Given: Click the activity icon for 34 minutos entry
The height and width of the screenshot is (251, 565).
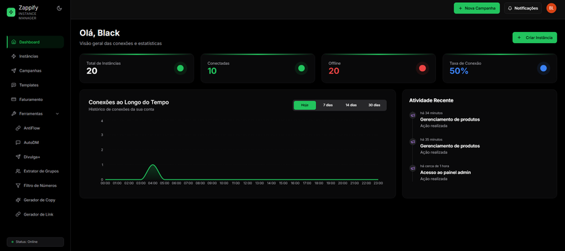Looking at the screenshot, I should [413, 115].
